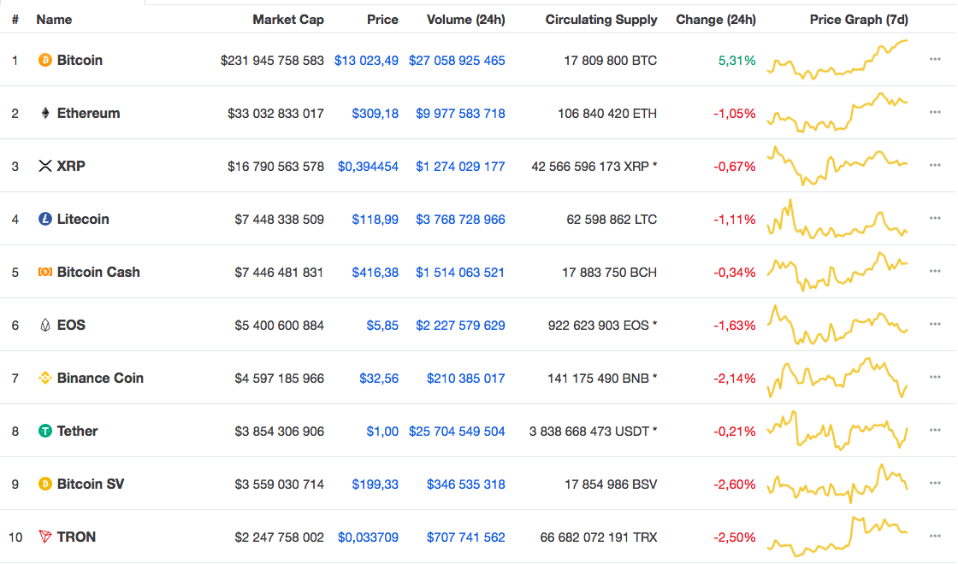Image resolution: width=958 pixels, height=564 pixels.
Task: Sort the table by Market Cap
Action: click(288, 19)
